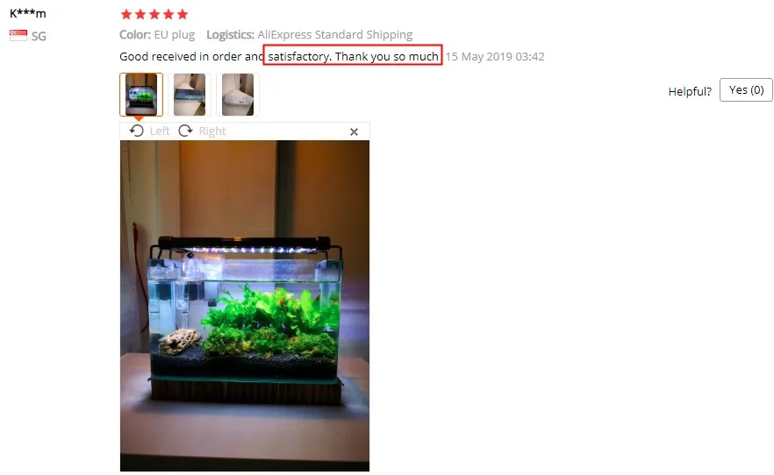Click the reviewer name K***m

click(x=28, y=13)
